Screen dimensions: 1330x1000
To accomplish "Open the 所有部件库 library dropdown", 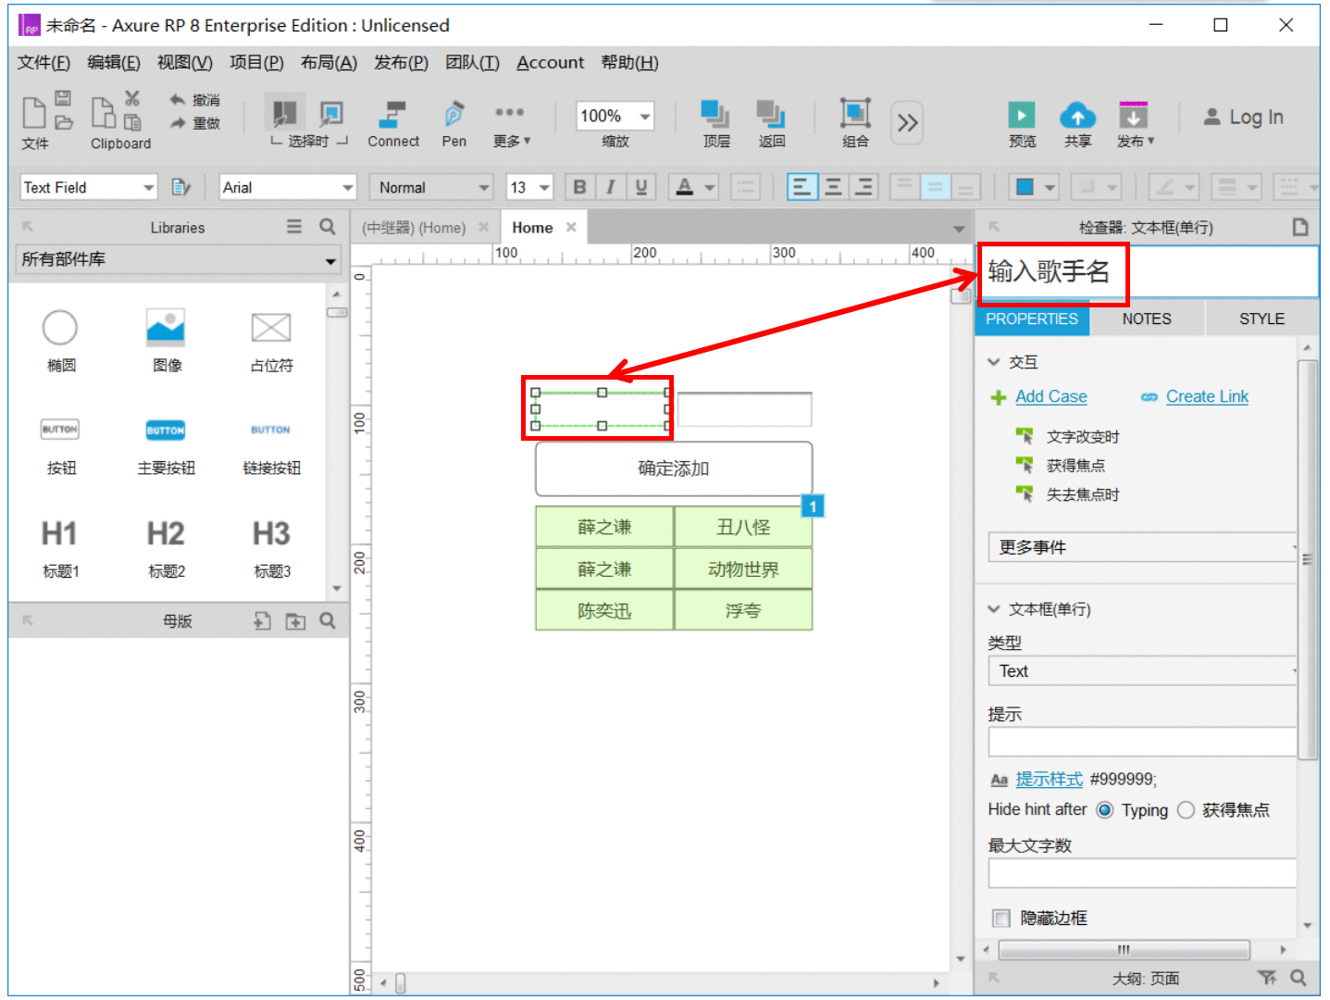I will tap(178, 259).
